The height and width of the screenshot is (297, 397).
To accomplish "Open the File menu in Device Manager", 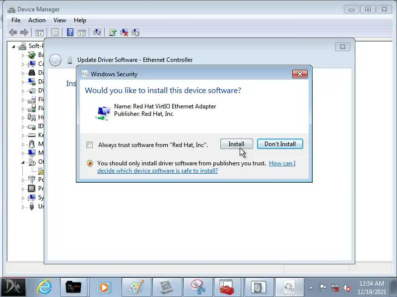I will click(16, 20).
